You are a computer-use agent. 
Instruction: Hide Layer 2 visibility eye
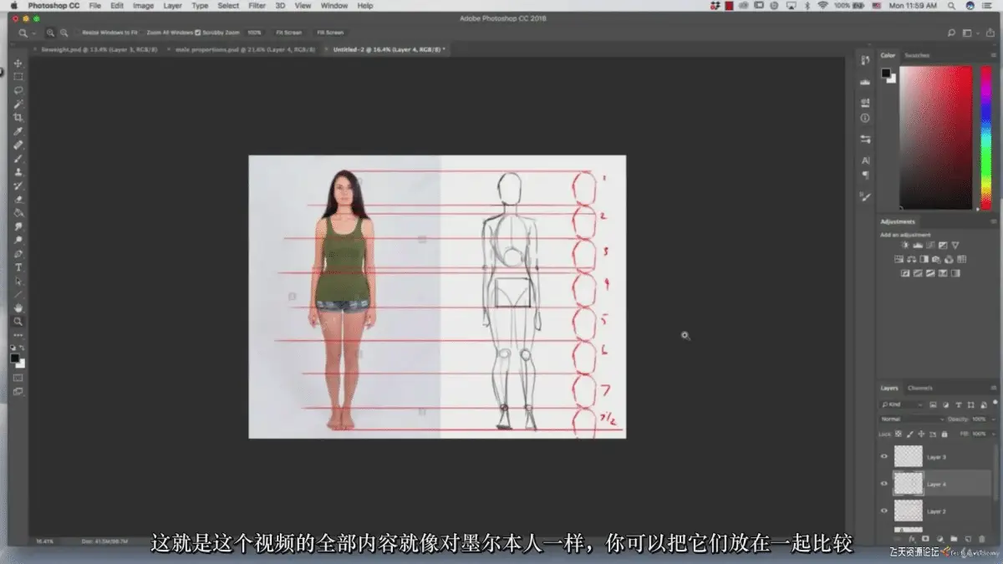tap(884, 510)
